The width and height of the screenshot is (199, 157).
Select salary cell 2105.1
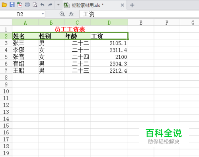(x=109, y=43)
